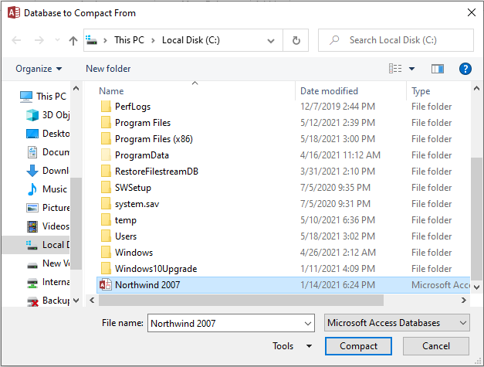Open the Tools dropdown menu
The width and height of the screenshot is (484, 367).
(292, 346)
